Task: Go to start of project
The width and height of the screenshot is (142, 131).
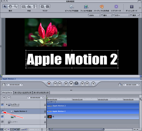Action: coord(55,84)
